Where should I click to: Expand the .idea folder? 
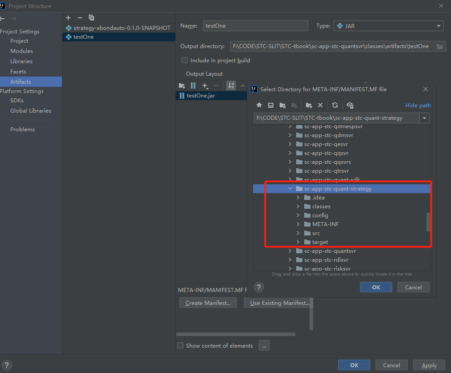pos(298,197)
